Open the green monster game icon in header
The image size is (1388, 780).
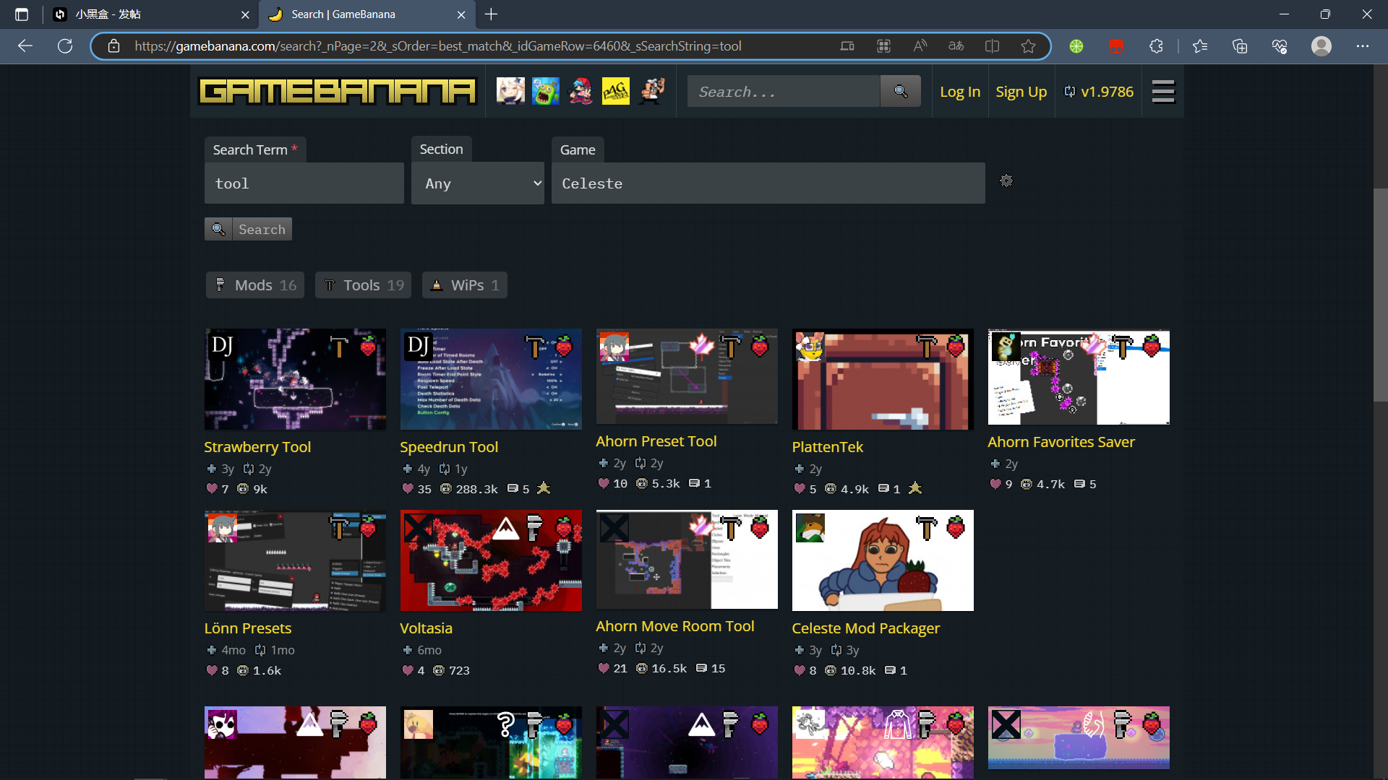546,91
